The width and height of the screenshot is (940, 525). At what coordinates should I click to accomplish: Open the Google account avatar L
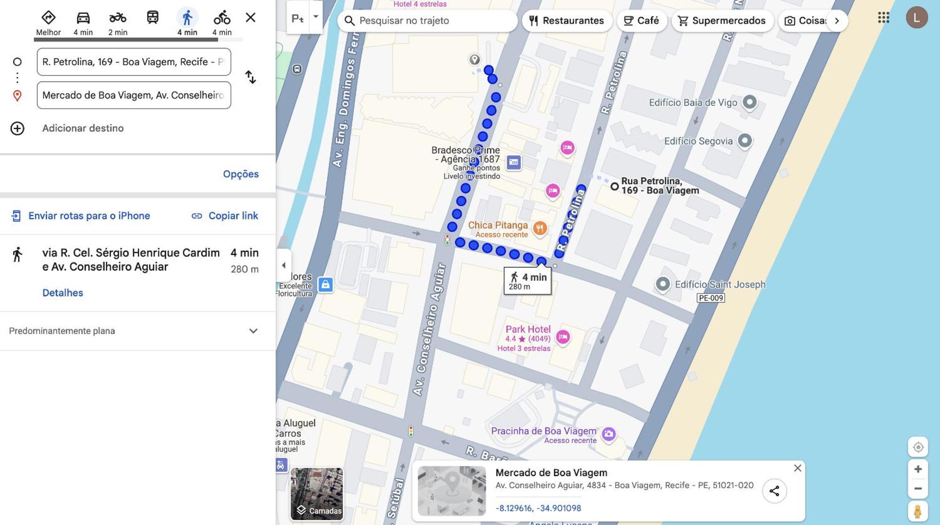pyautogui.click(x=916, y=18)
